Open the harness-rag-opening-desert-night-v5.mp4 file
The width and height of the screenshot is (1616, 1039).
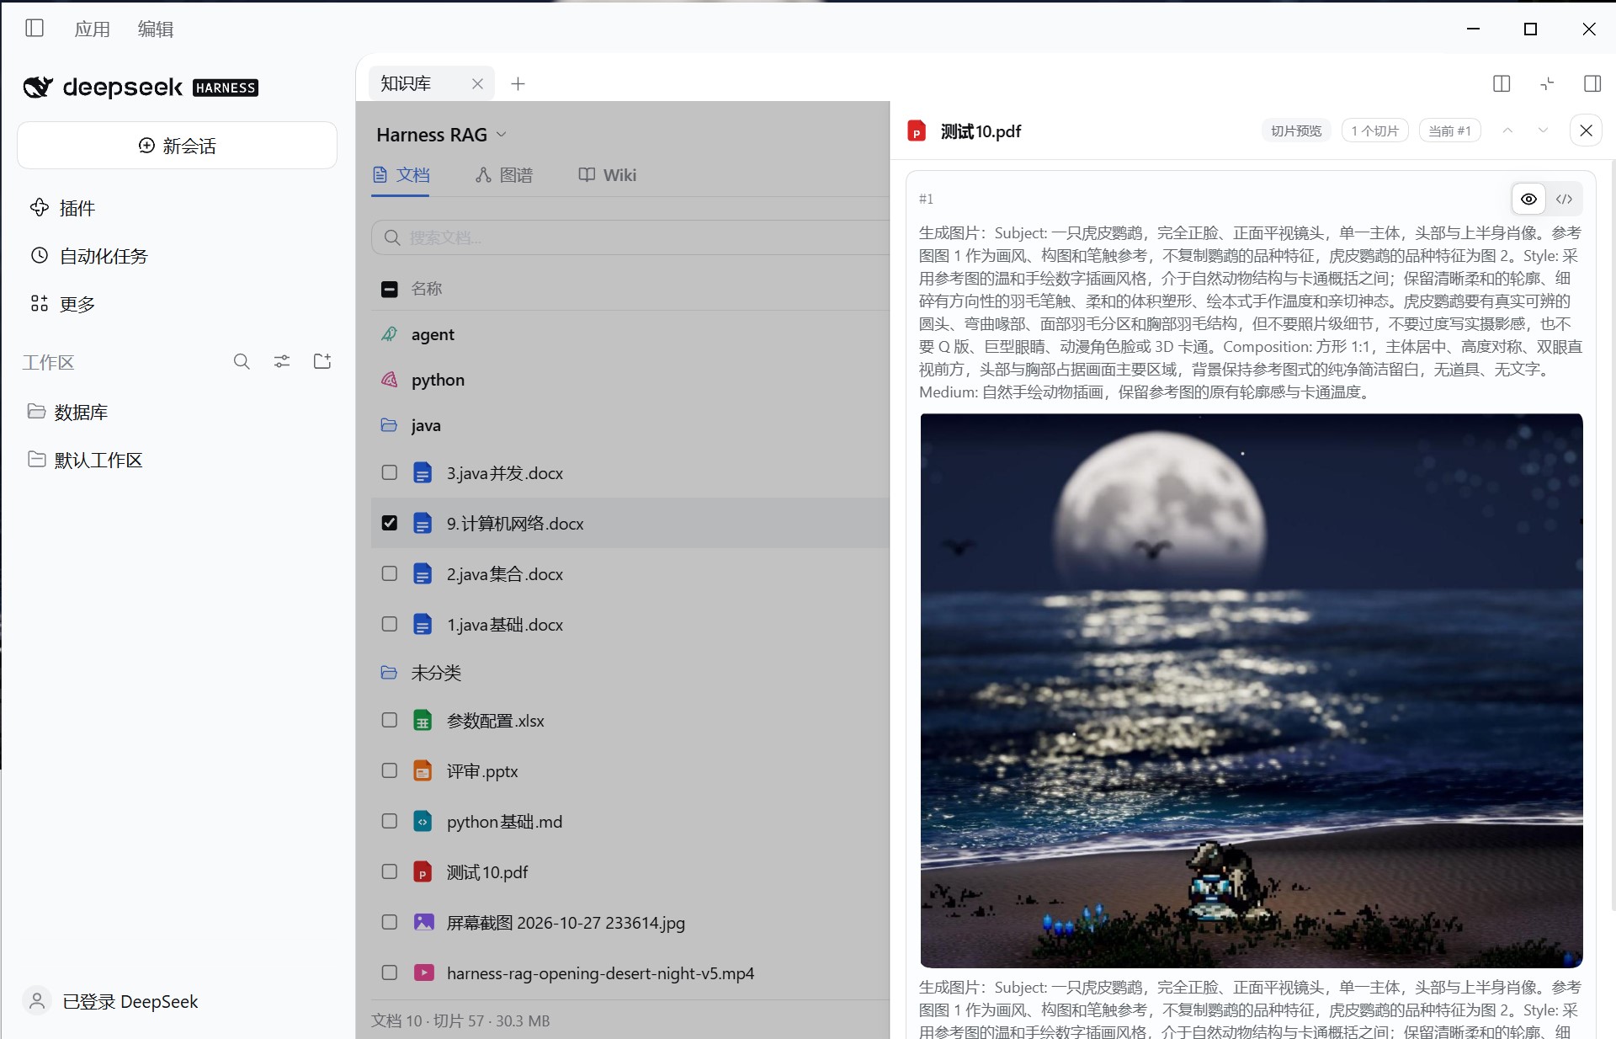[x=600, y=973]
